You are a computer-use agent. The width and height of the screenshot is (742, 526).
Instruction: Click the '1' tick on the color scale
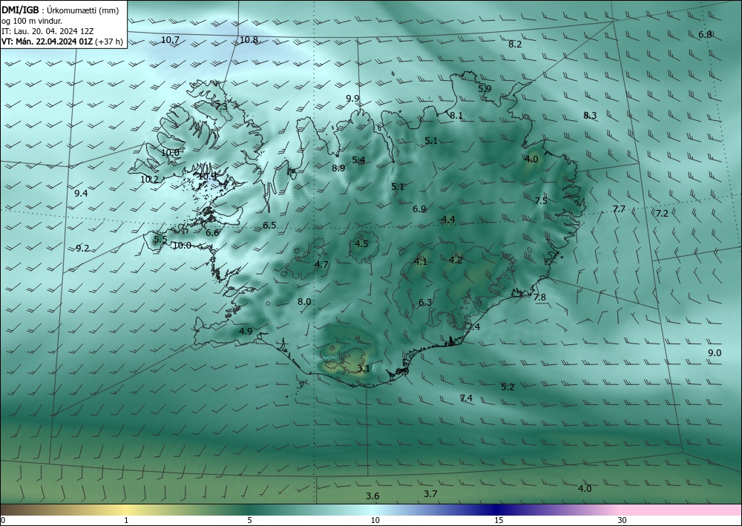click(x=126, y=520)
